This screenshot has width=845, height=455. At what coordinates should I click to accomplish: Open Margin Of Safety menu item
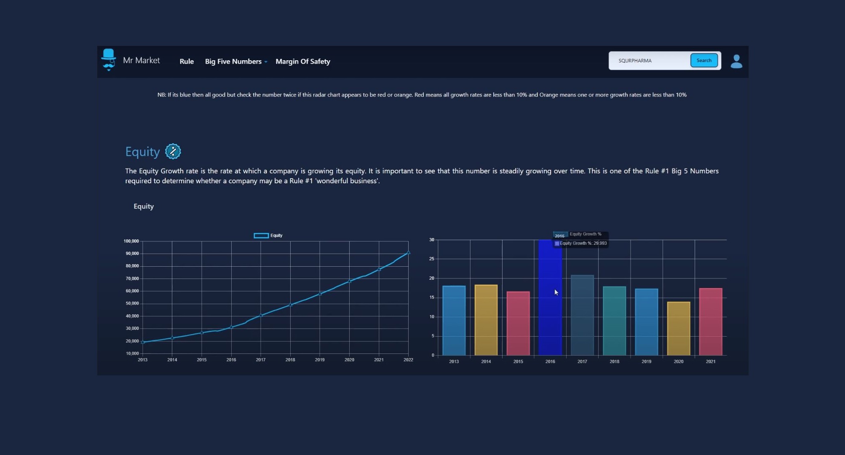click(x=302, y=62)
